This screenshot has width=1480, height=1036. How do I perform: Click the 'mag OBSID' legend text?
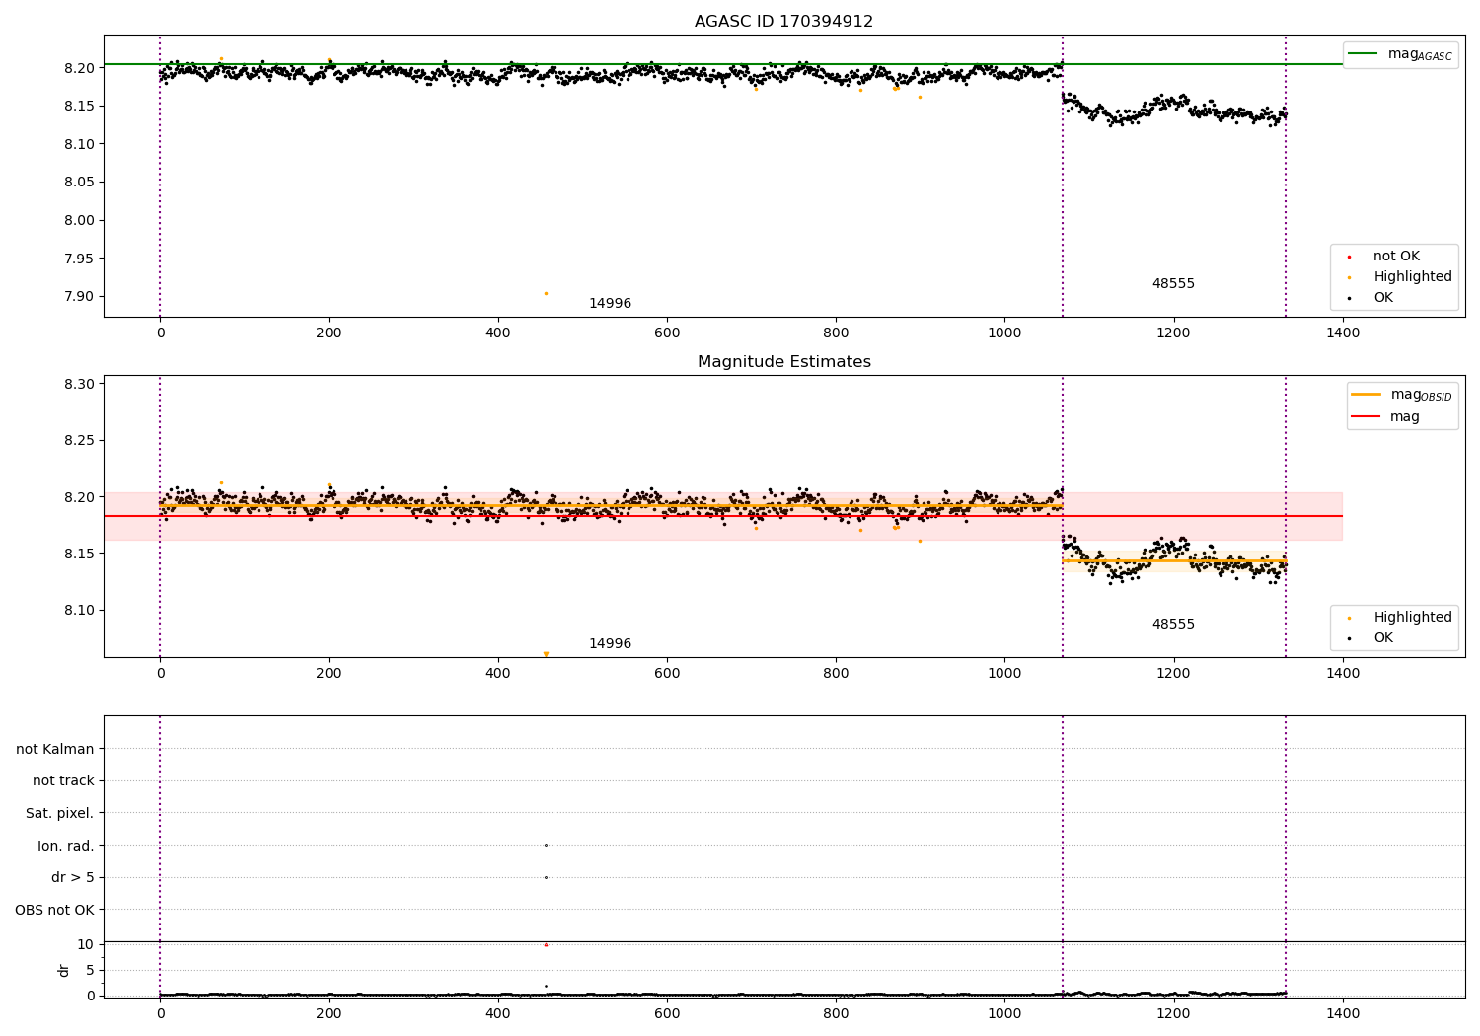coord(1422,396)
